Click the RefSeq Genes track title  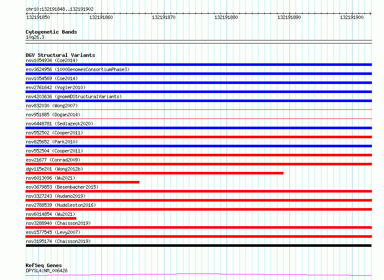pos(44,265)
